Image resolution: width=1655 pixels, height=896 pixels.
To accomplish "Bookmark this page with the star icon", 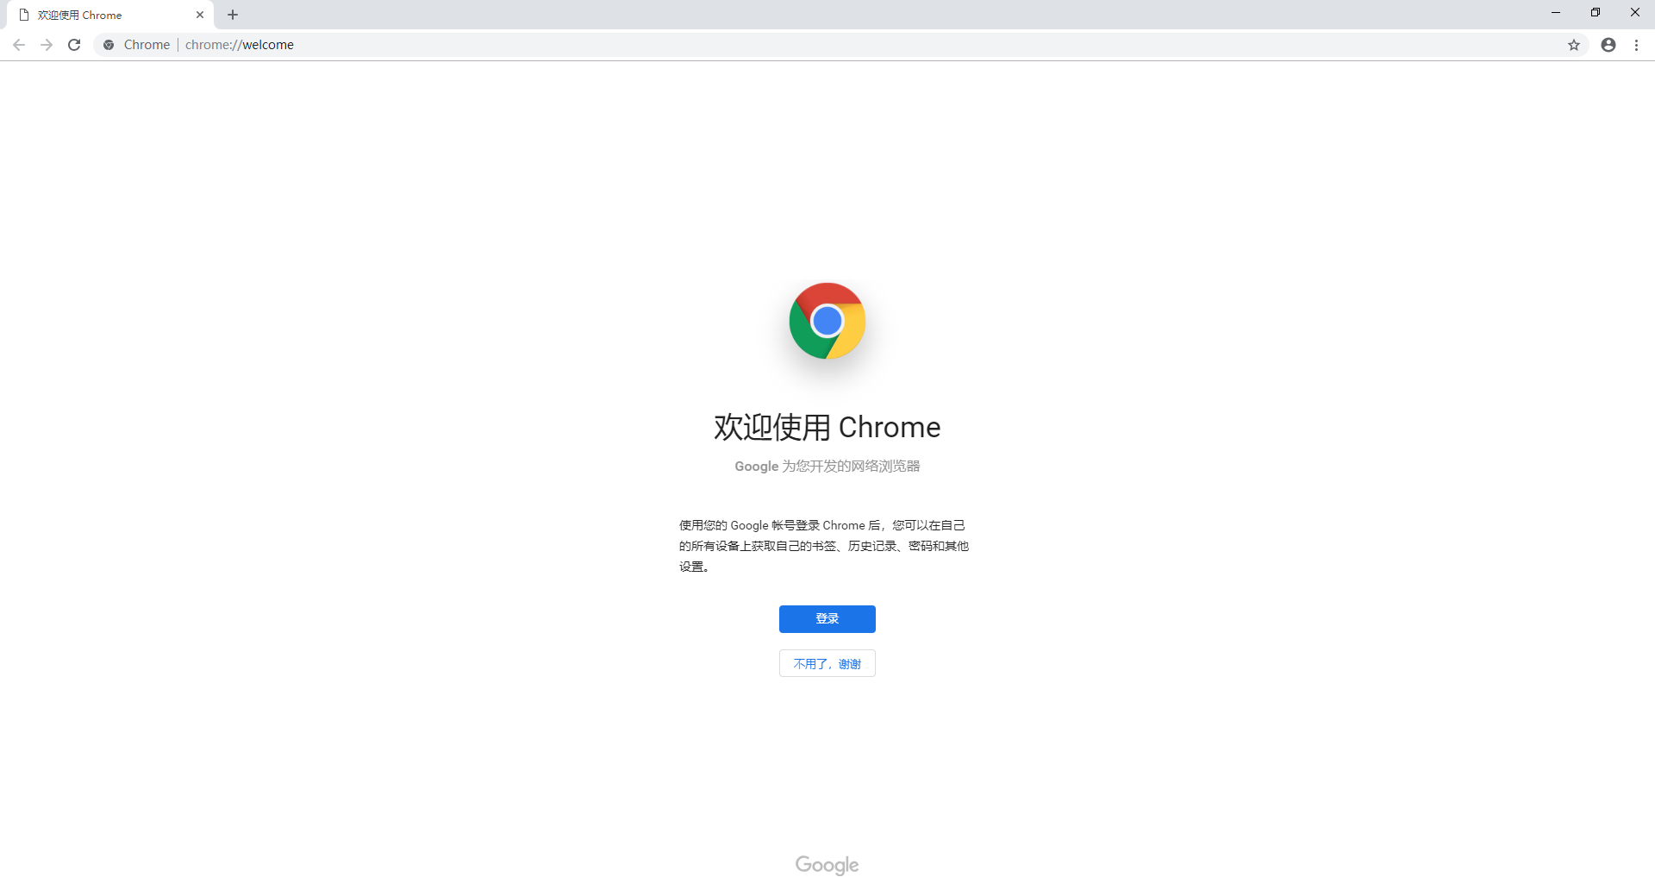I will point(1574,45).
